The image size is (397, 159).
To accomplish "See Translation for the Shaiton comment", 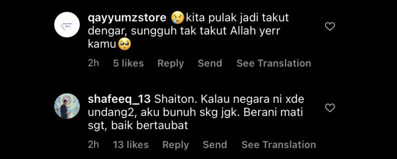I will 279,145.
